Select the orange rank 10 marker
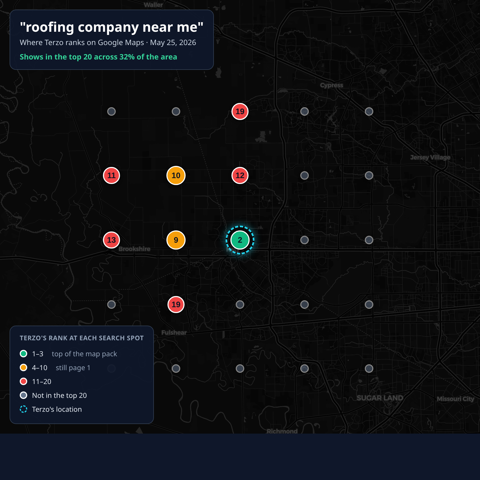Viewport: 480px width, 480px height. [176, 175]
